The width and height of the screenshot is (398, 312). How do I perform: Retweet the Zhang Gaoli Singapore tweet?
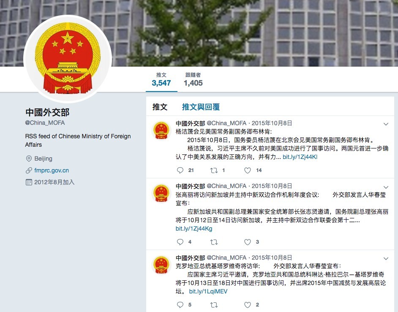[214, 242]
